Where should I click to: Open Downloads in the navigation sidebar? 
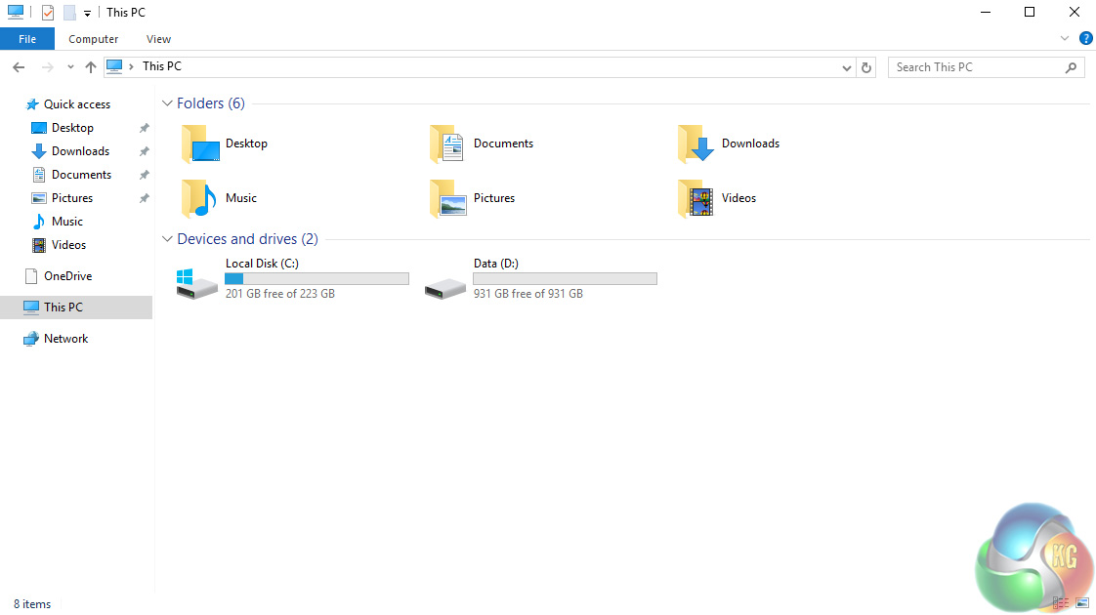[x=80, y=151]
